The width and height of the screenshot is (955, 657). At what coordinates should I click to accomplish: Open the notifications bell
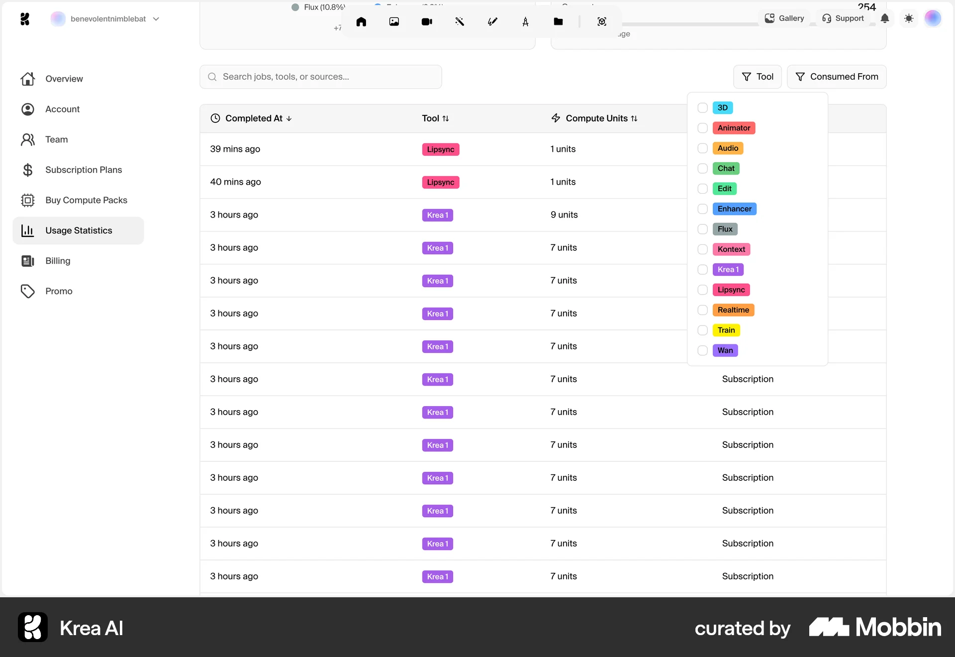click(x=885, y=18)
